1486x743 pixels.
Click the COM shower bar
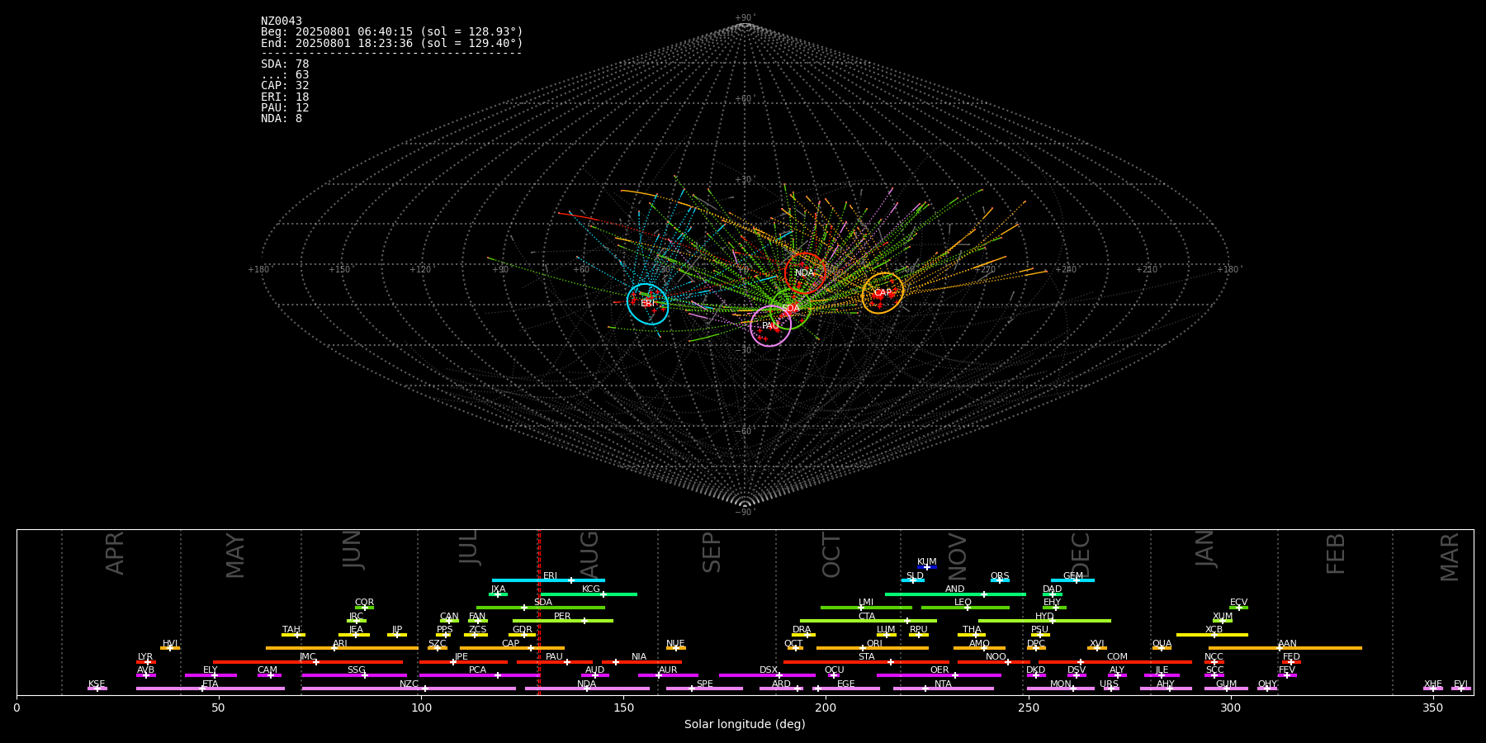[x=1115, y=662]
